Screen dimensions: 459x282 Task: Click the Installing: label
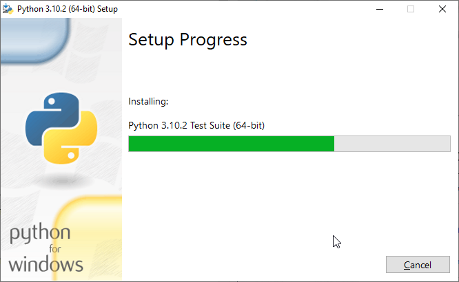(148, 101)
